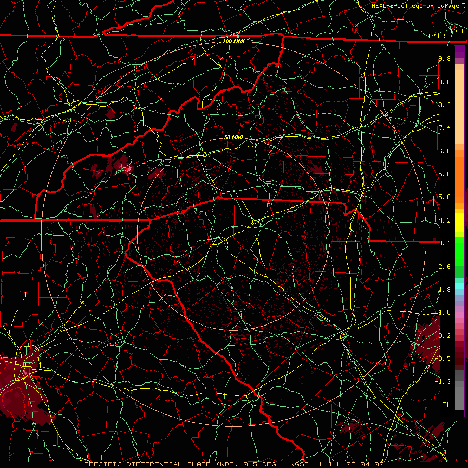The width and height of the screenshot is (468, 468).
Task: Click the 5.8 scale value
Action: tap(445, 174)
